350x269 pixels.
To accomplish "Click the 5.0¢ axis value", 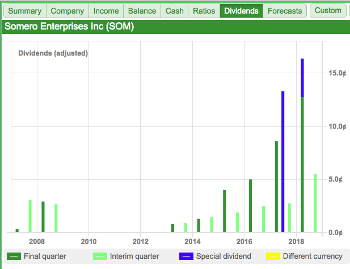I will click(x=335, y=179).
